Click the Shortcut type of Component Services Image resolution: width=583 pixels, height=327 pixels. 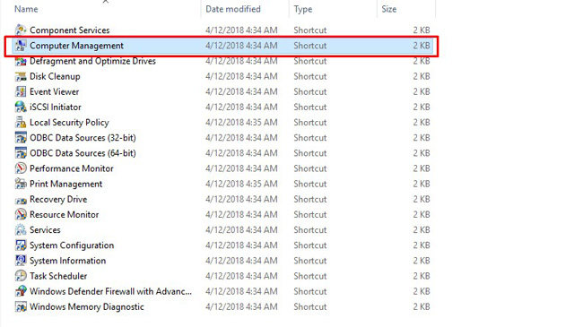pos(310,30)
